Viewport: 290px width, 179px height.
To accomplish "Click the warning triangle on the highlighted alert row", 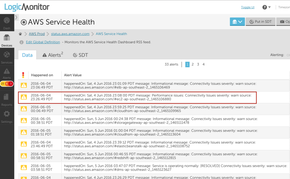I will pyautogui.click(x=24, y=98).
